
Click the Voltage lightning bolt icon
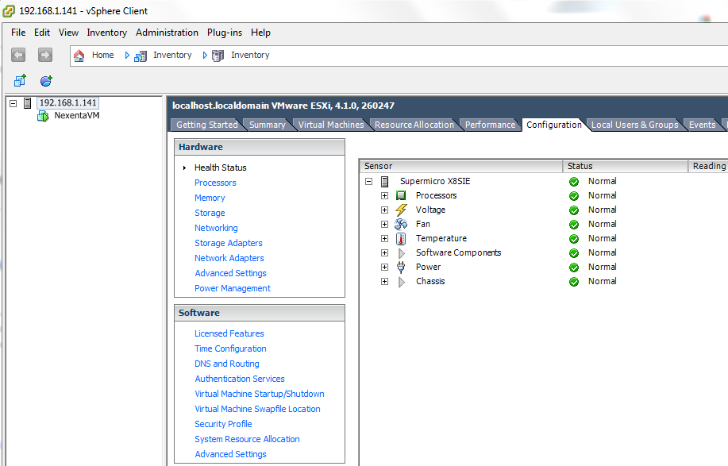[401, 210]
